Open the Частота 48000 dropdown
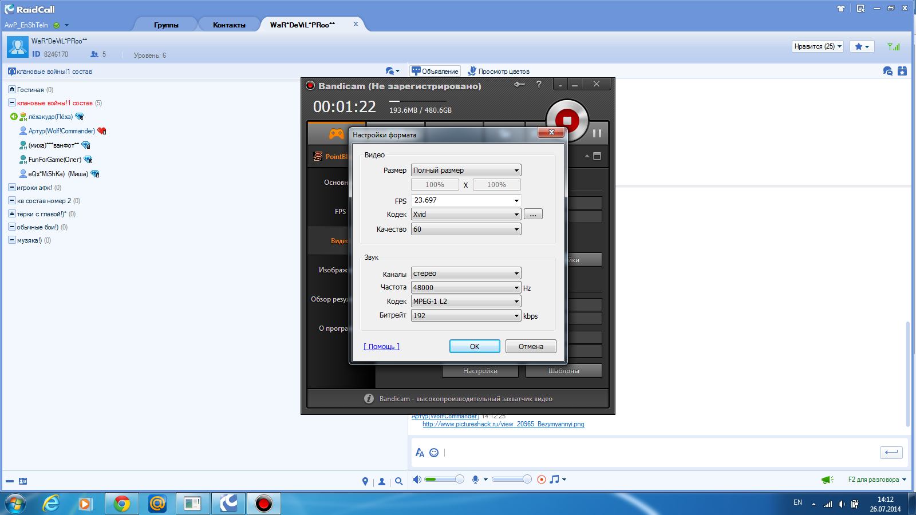The width and height of the screenshot is (916, 515). point(466,288)
